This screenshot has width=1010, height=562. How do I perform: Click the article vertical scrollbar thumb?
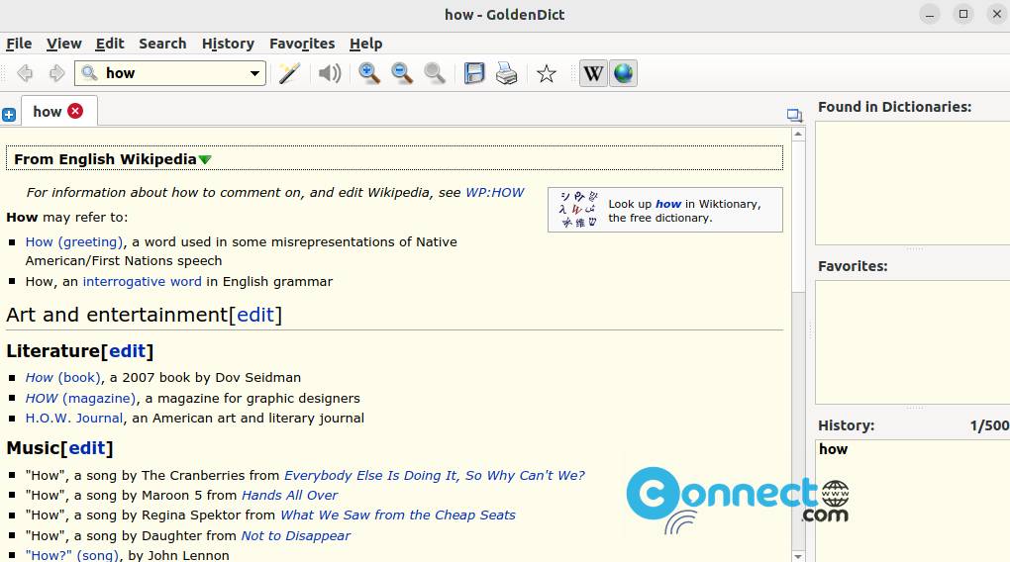[798, 217]
